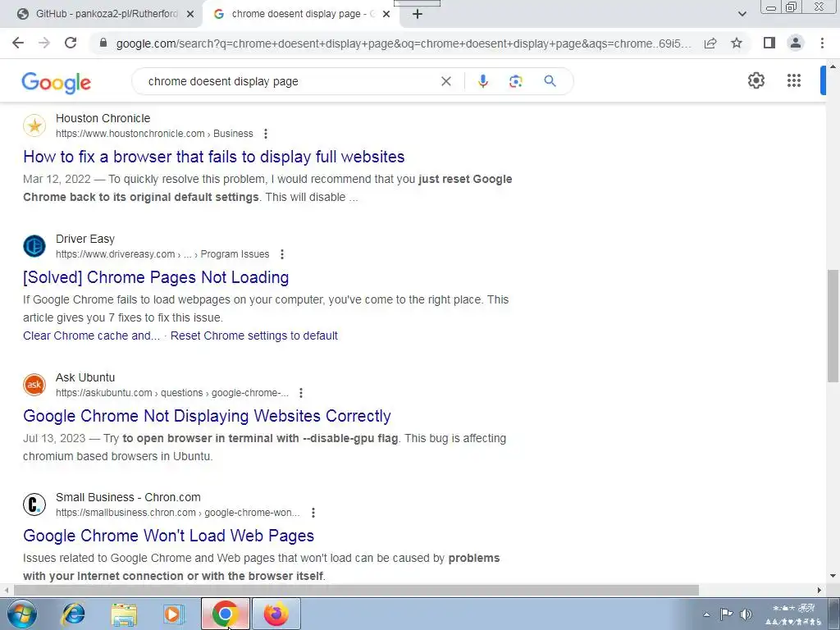Launch Internet Explorer from the taskbar
The image size is (840, 630).
(73, 614)
